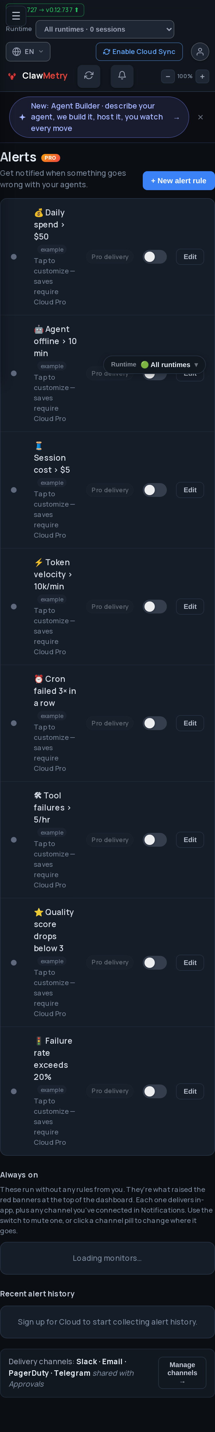Expand the EN language selector
The width and height of the screenshot is (215, 1432).
[28, 52]
